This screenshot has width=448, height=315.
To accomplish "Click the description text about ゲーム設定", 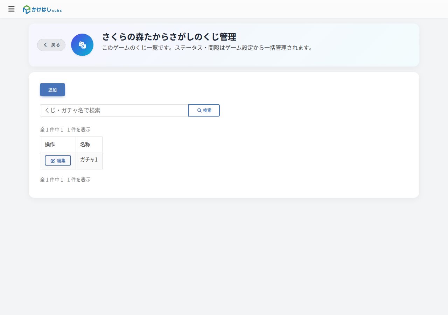I will (207, 48).
